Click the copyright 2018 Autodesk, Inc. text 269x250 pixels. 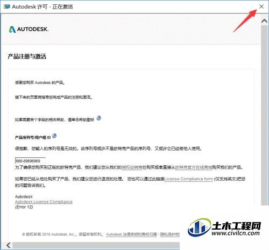(x=62, y=234)
